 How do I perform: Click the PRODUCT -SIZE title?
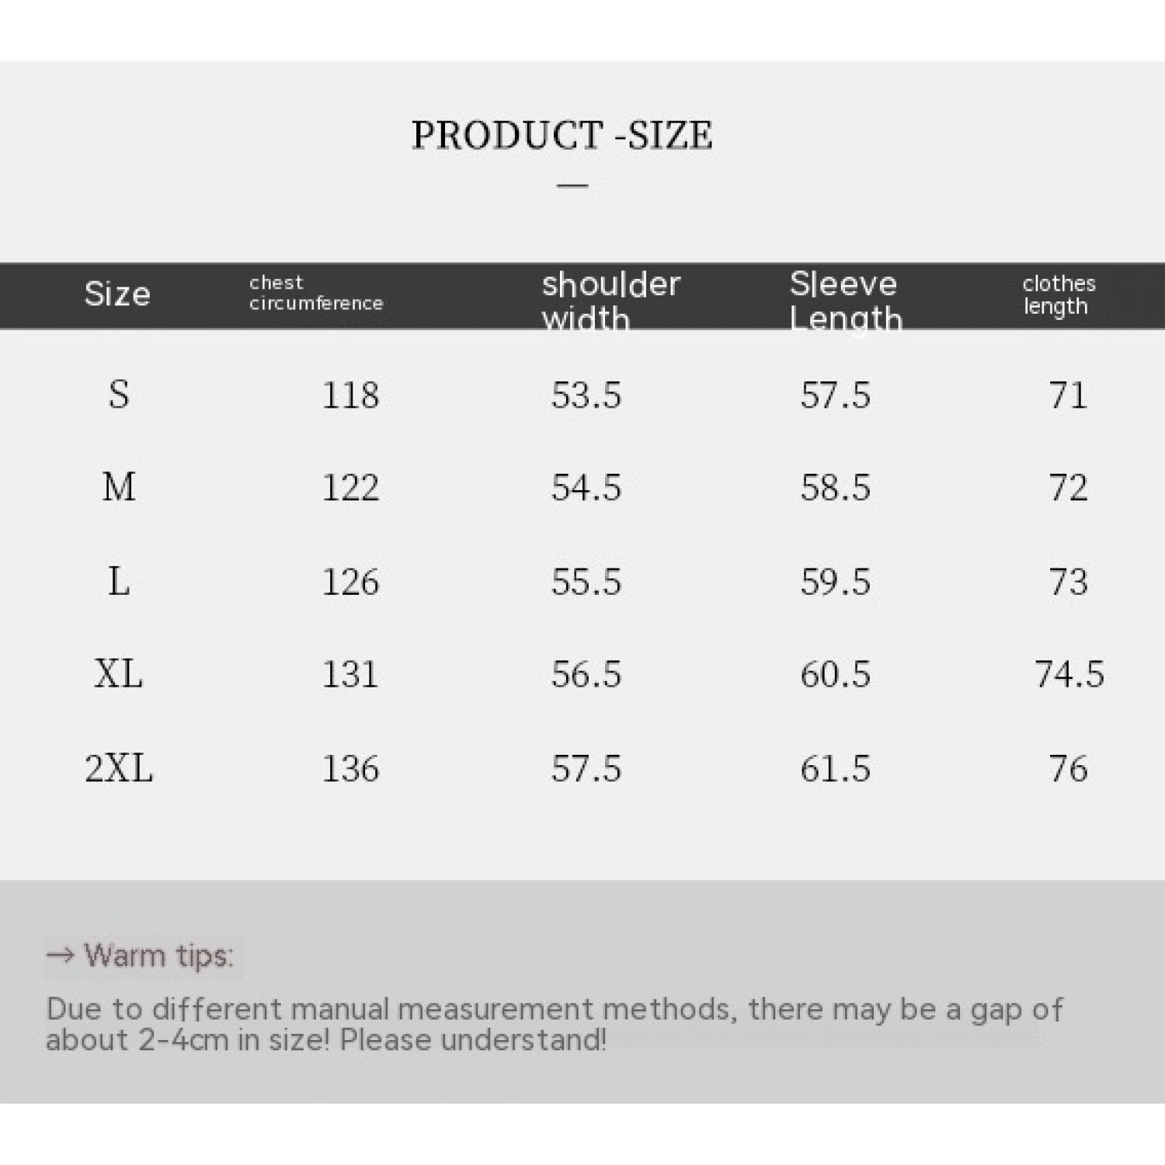click(x=562, y=135)
